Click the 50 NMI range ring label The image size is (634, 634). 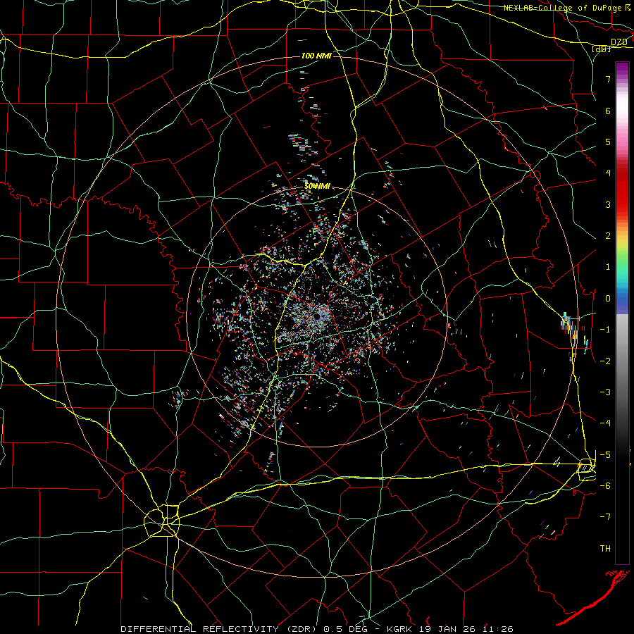click(317, 187)
